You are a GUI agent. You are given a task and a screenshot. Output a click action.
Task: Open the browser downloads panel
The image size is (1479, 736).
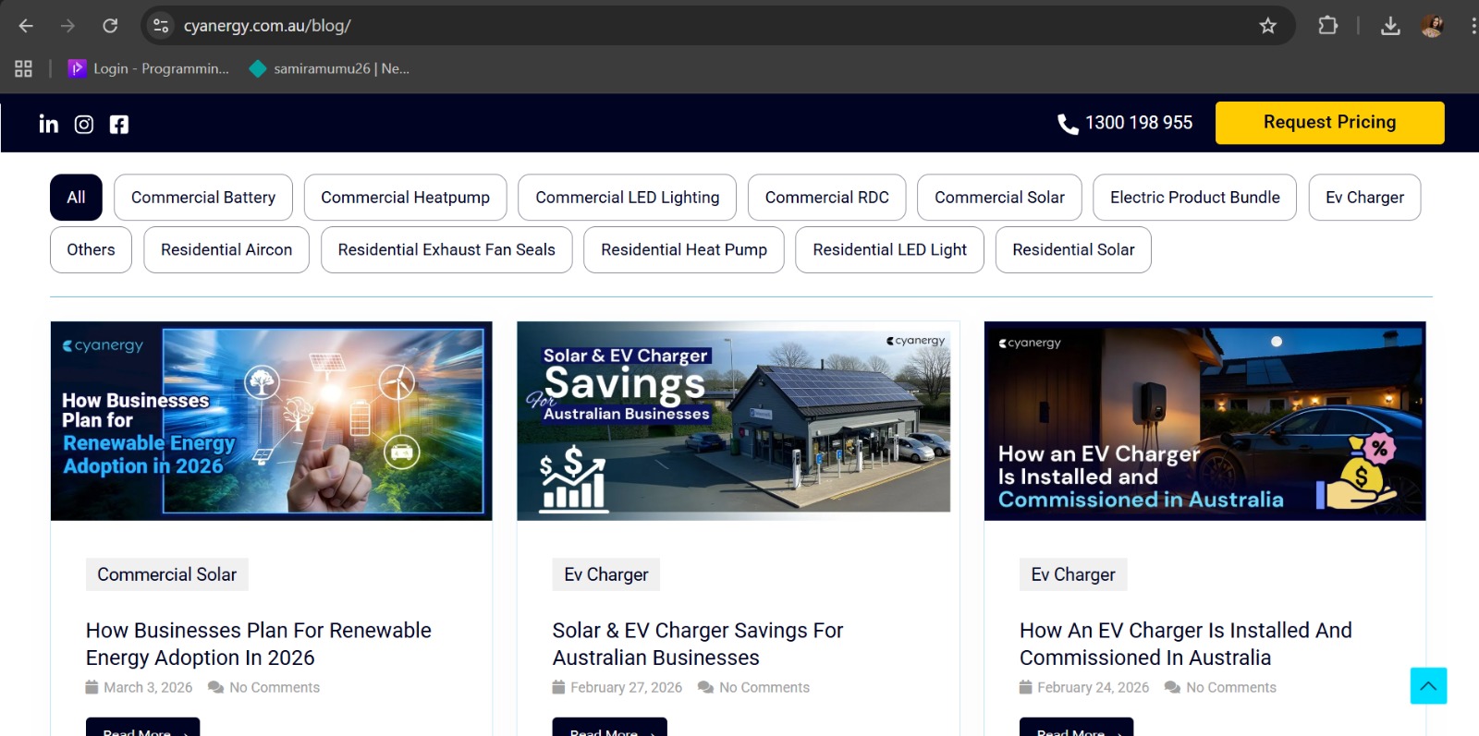tap(1390, 26)
